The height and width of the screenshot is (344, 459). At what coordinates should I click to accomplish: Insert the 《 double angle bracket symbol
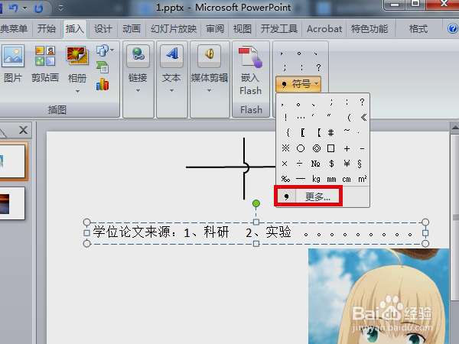(x=363, y=117)
